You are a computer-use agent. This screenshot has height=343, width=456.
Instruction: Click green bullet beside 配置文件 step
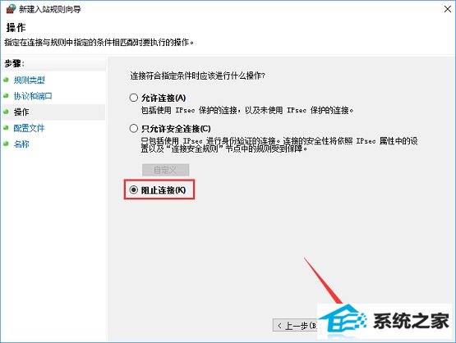pos(6,127)
